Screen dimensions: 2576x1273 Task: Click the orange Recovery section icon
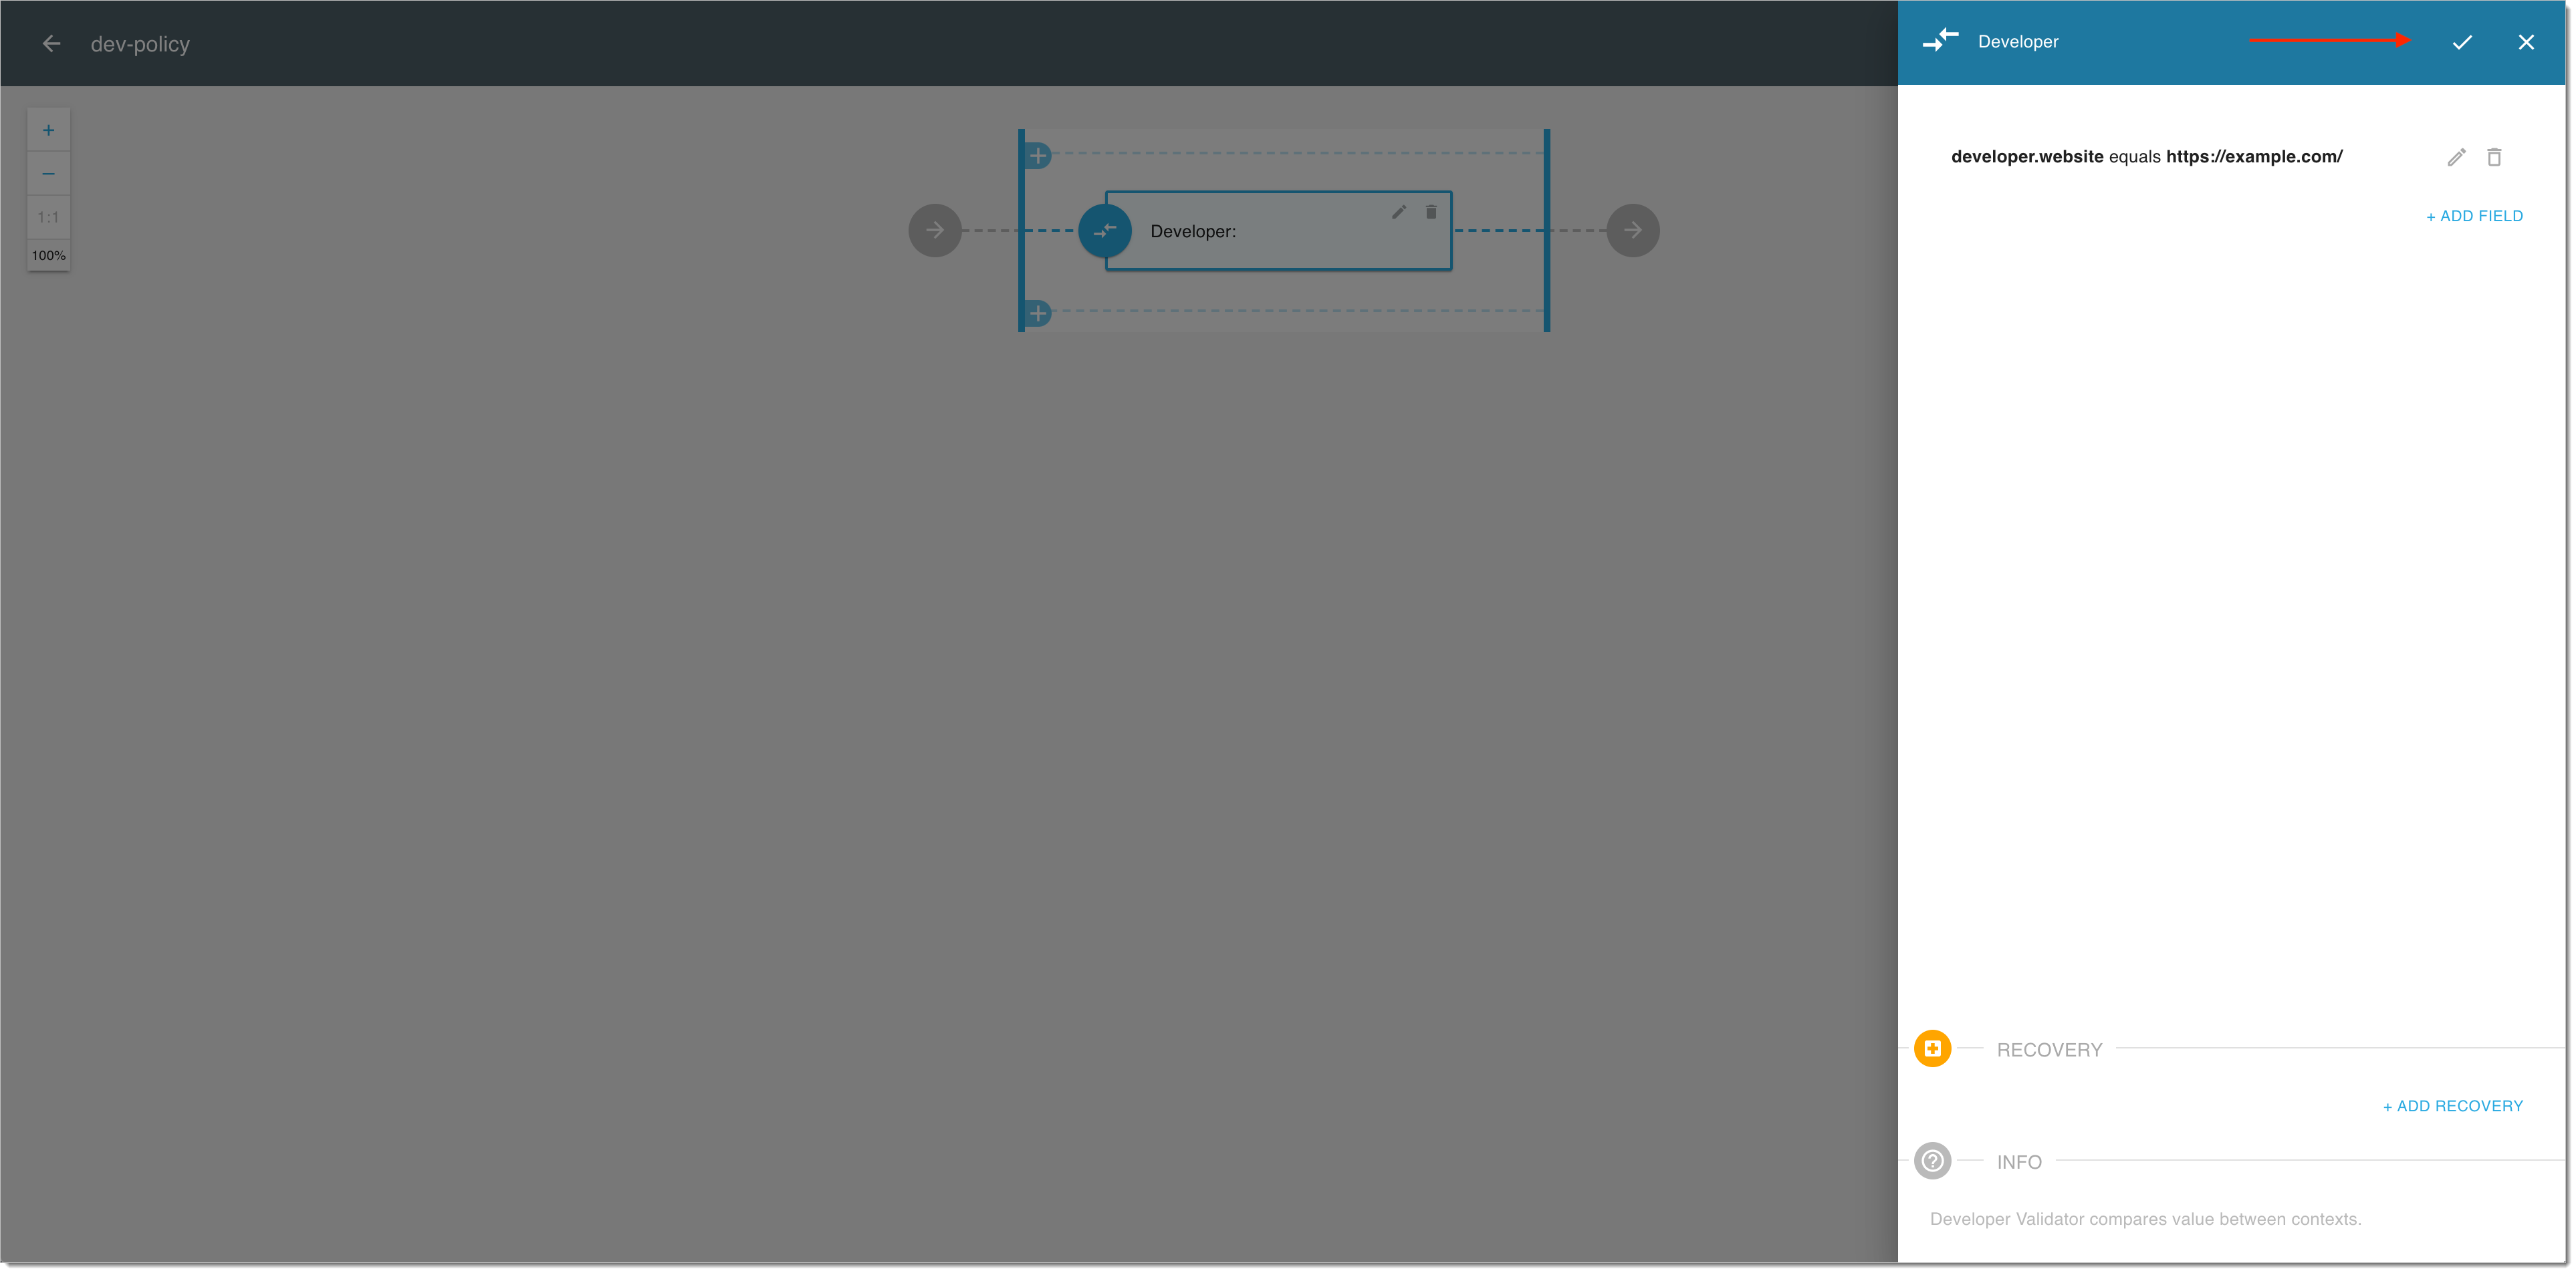(x=1934, y=1048)
